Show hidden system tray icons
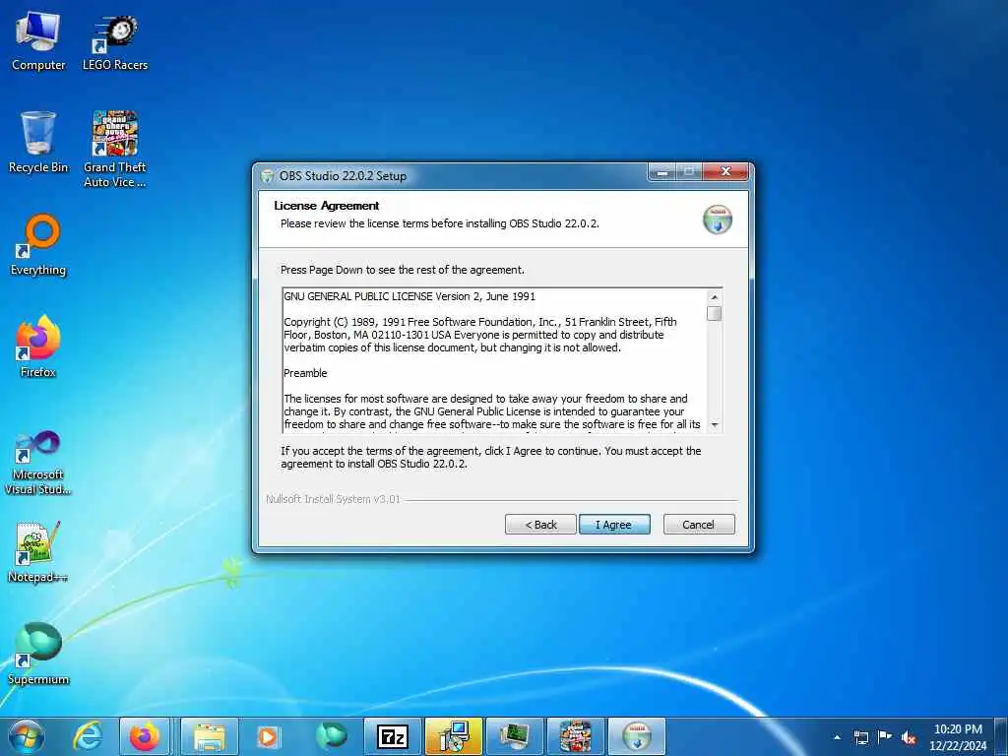 837,737
